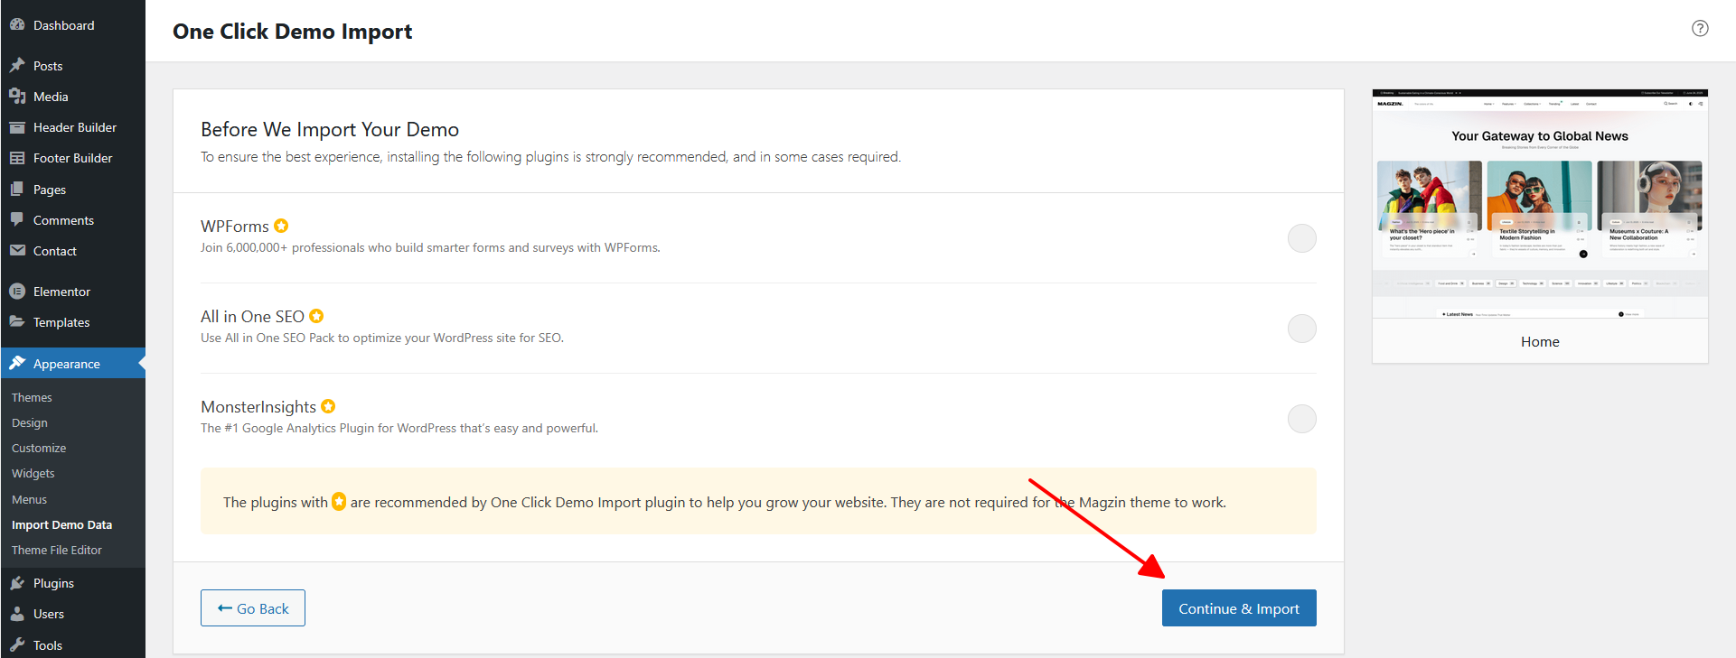Open Themes under Appearance
This screenshot has height=658, width=1736.
coord(32,397)
